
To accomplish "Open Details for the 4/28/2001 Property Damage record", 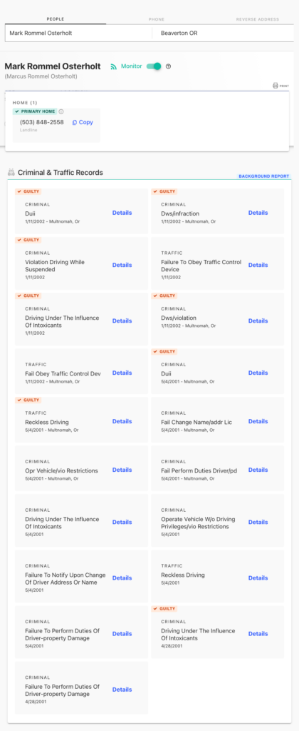I will tap(122, 690).
